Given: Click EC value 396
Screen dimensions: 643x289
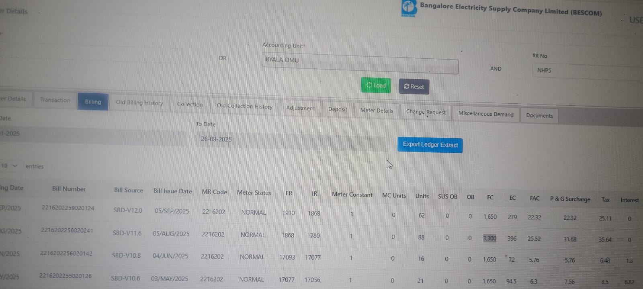Looking at the screenshot, I should coord(512,238).
